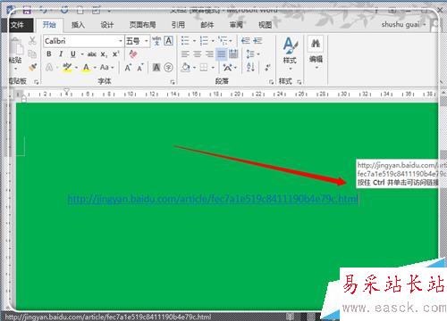Switch to the View tab
447x321 pixels.
[x=265, y=25]
